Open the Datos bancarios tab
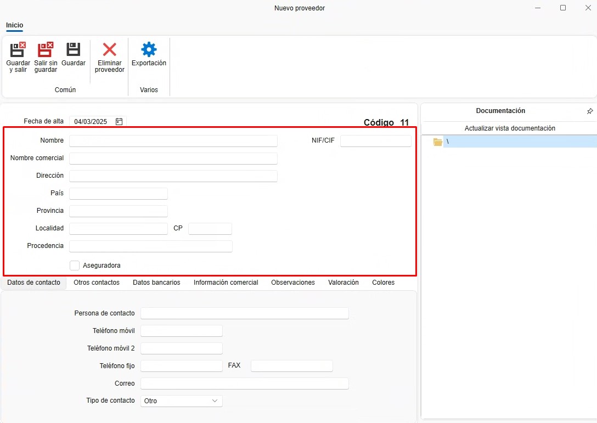Viewport: 597px width, 423px height. [156, 283]
